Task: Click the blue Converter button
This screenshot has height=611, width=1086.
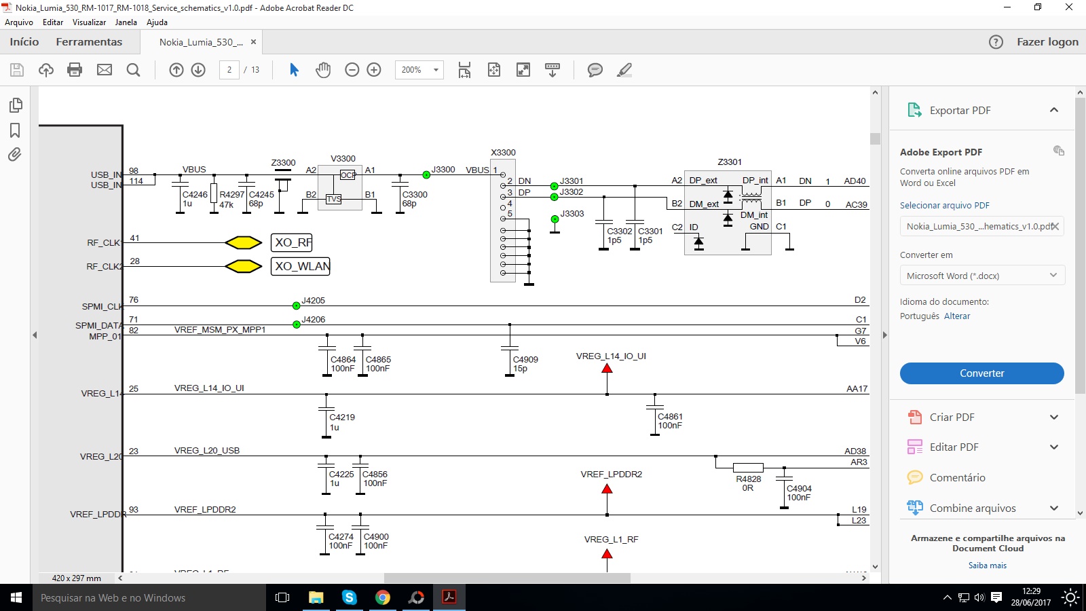Action: click(x=982, y=373)
